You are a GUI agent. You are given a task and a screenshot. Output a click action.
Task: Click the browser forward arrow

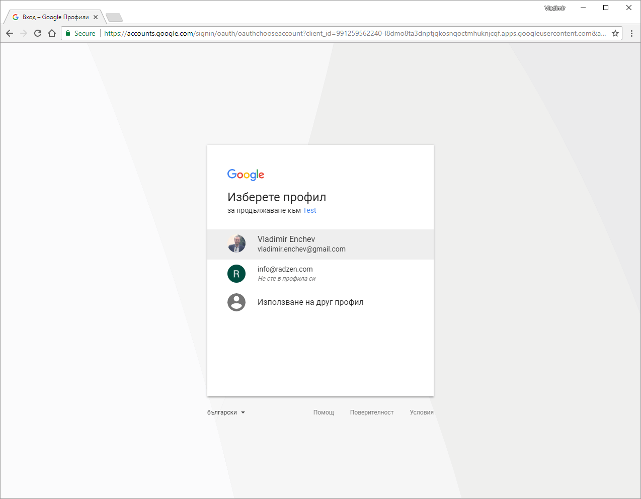click(24, 33)
